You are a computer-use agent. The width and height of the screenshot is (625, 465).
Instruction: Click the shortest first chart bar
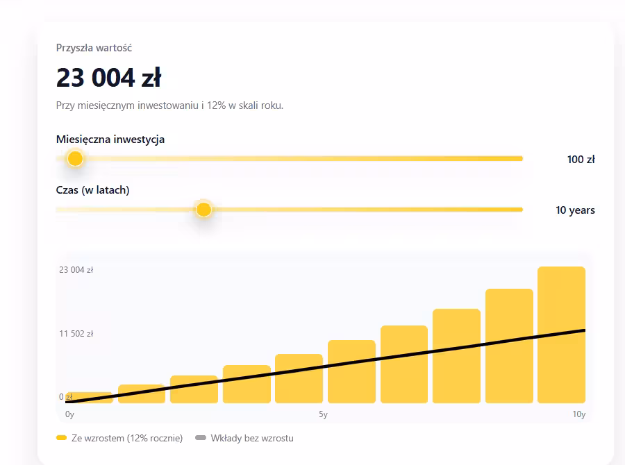click(x=89, y=398)
